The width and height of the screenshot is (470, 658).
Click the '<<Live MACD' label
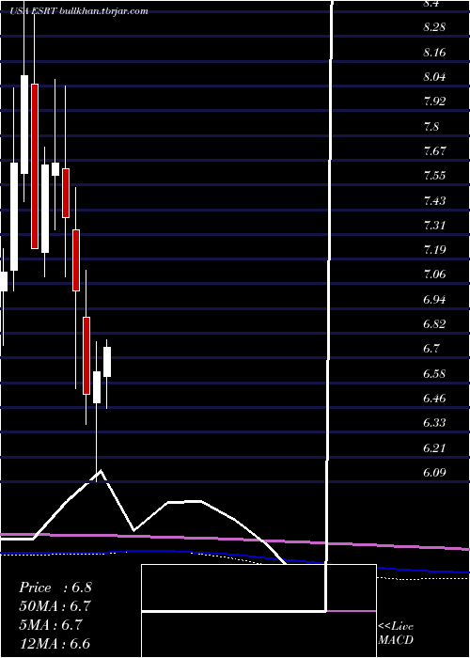pos(396,633)
